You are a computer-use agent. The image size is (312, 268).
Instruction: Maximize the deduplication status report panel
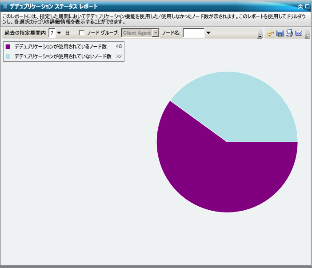(307, 7)
